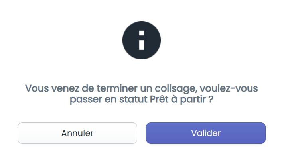286x163 pixels.
Task: Cancel the colisage status change
Action: tap(77, 133)
